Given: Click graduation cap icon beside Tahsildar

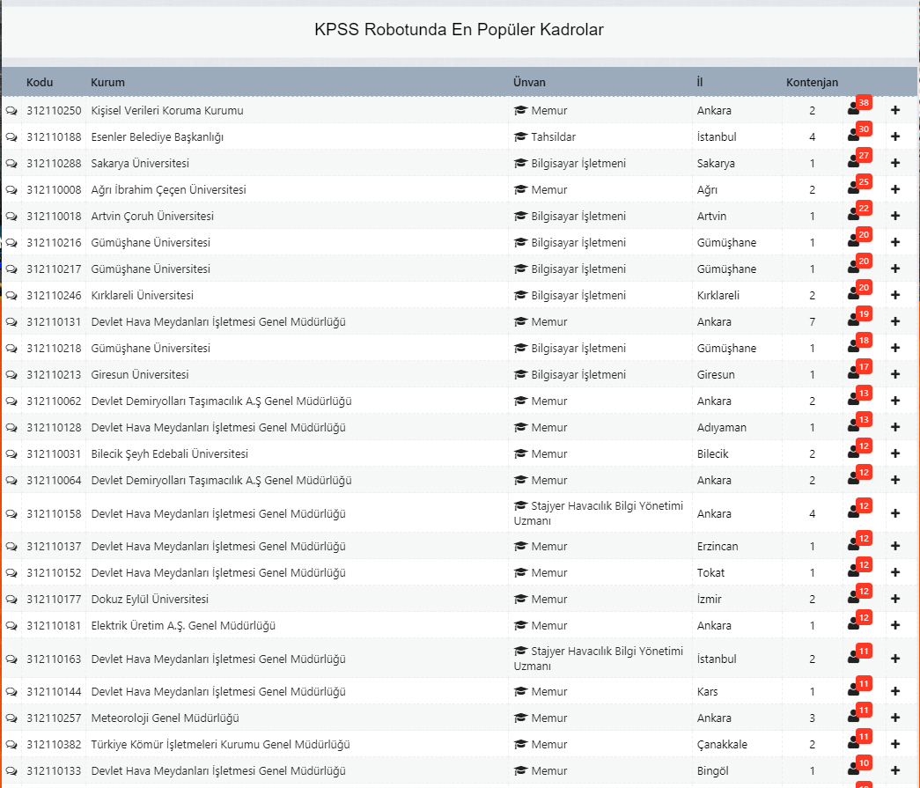Looking at the screenshot, I should (520, 136).
